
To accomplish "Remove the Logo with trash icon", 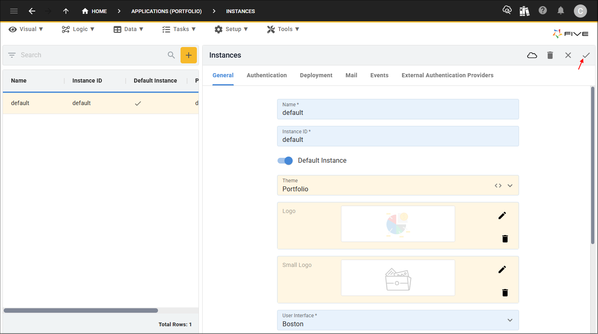I will coord(505,239).
